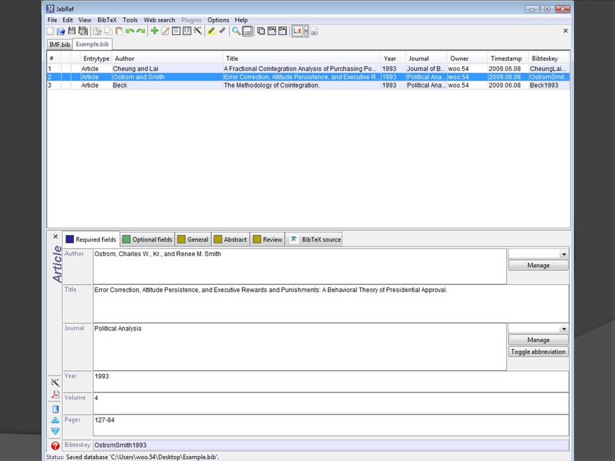The height and width of the screenshot is (461, 615).
Task: Open help with the red question mark
Action: tap(55, 446)
